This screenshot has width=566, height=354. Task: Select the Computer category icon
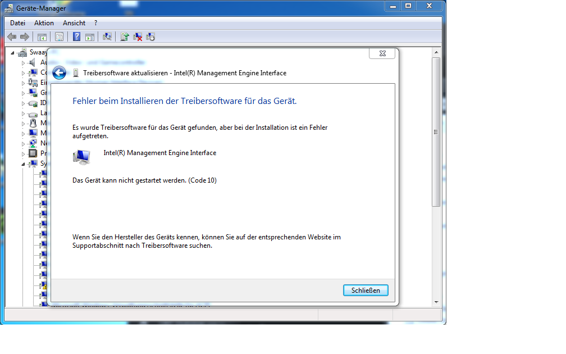click(x=33, y=73)
